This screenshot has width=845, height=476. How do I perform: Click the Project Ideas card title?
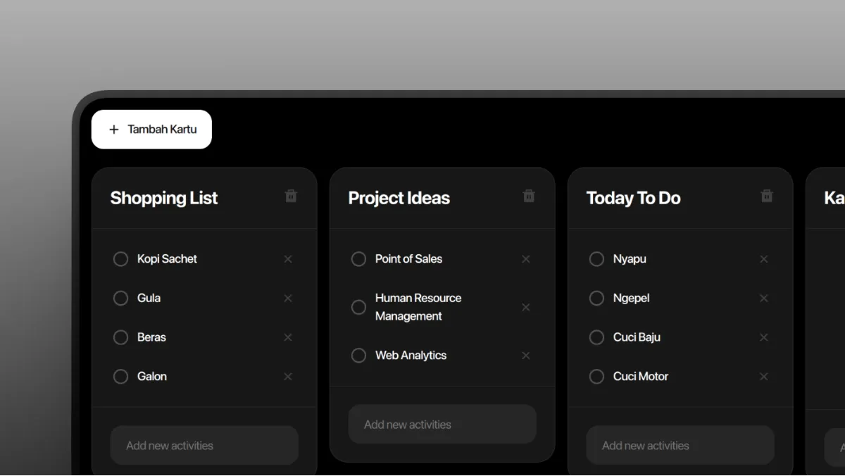pos(399,199)
